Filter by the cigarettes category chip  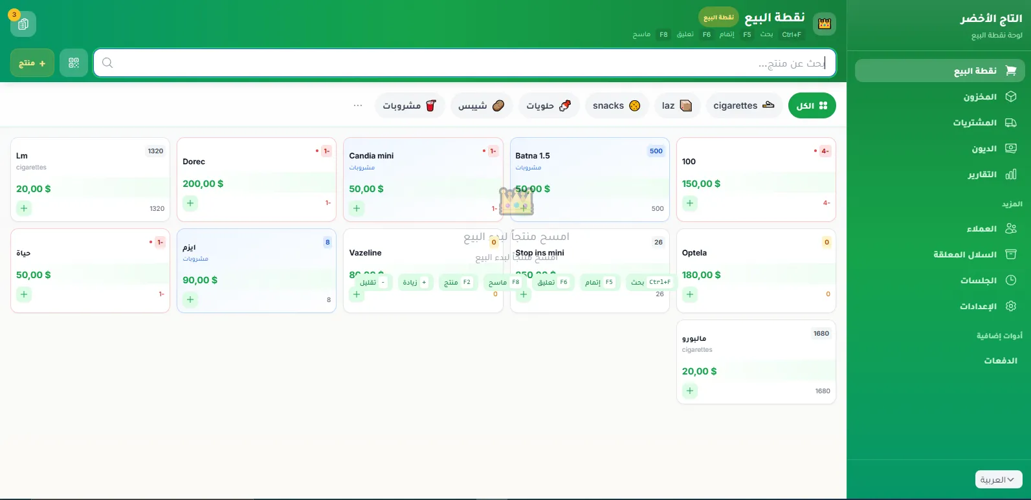[x=744, y=105]
